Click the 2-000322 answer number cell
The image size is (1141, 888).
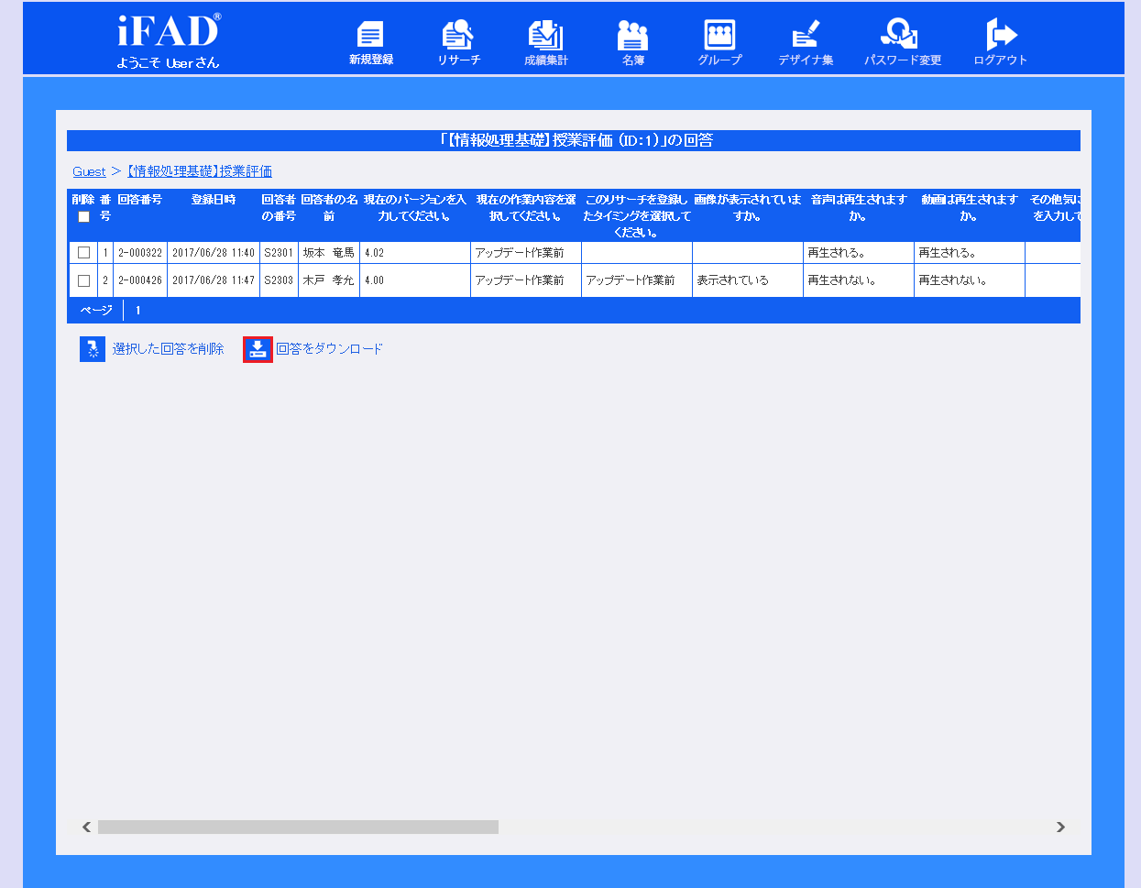click(140, 253)
